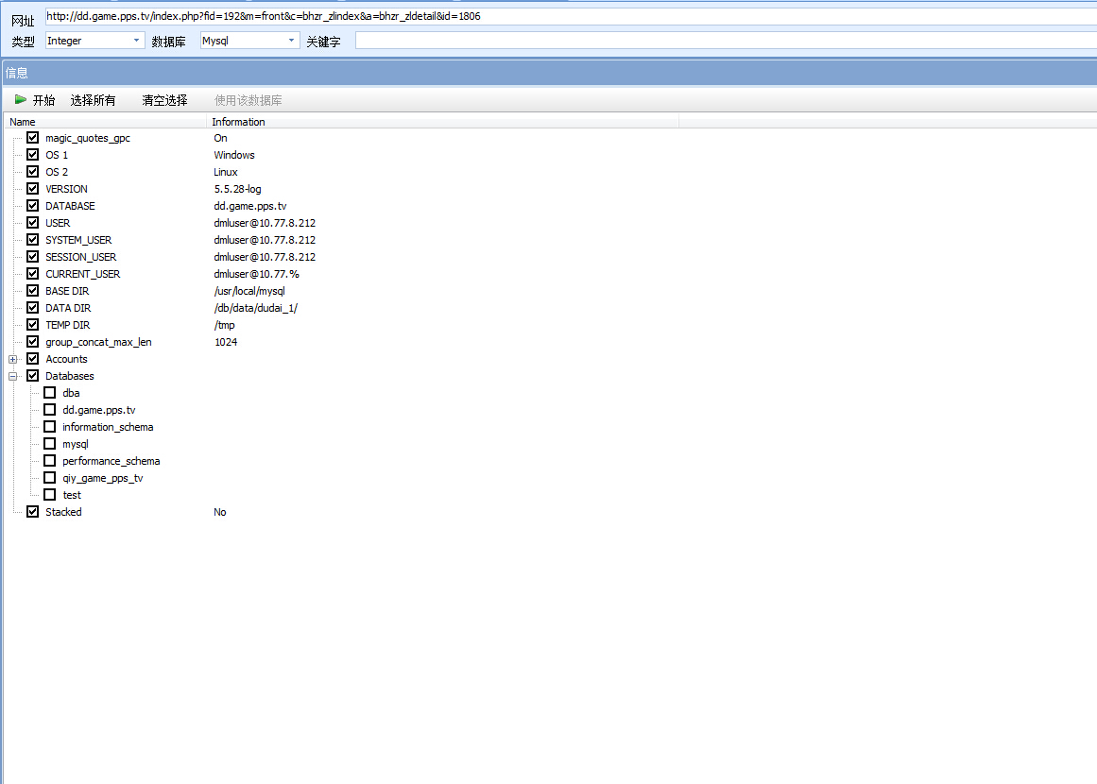Image resolution: width=1097 pixels, height=784 pixels.
Task: Uncheck the DATABASE checkbox
Action: [33, 206]
